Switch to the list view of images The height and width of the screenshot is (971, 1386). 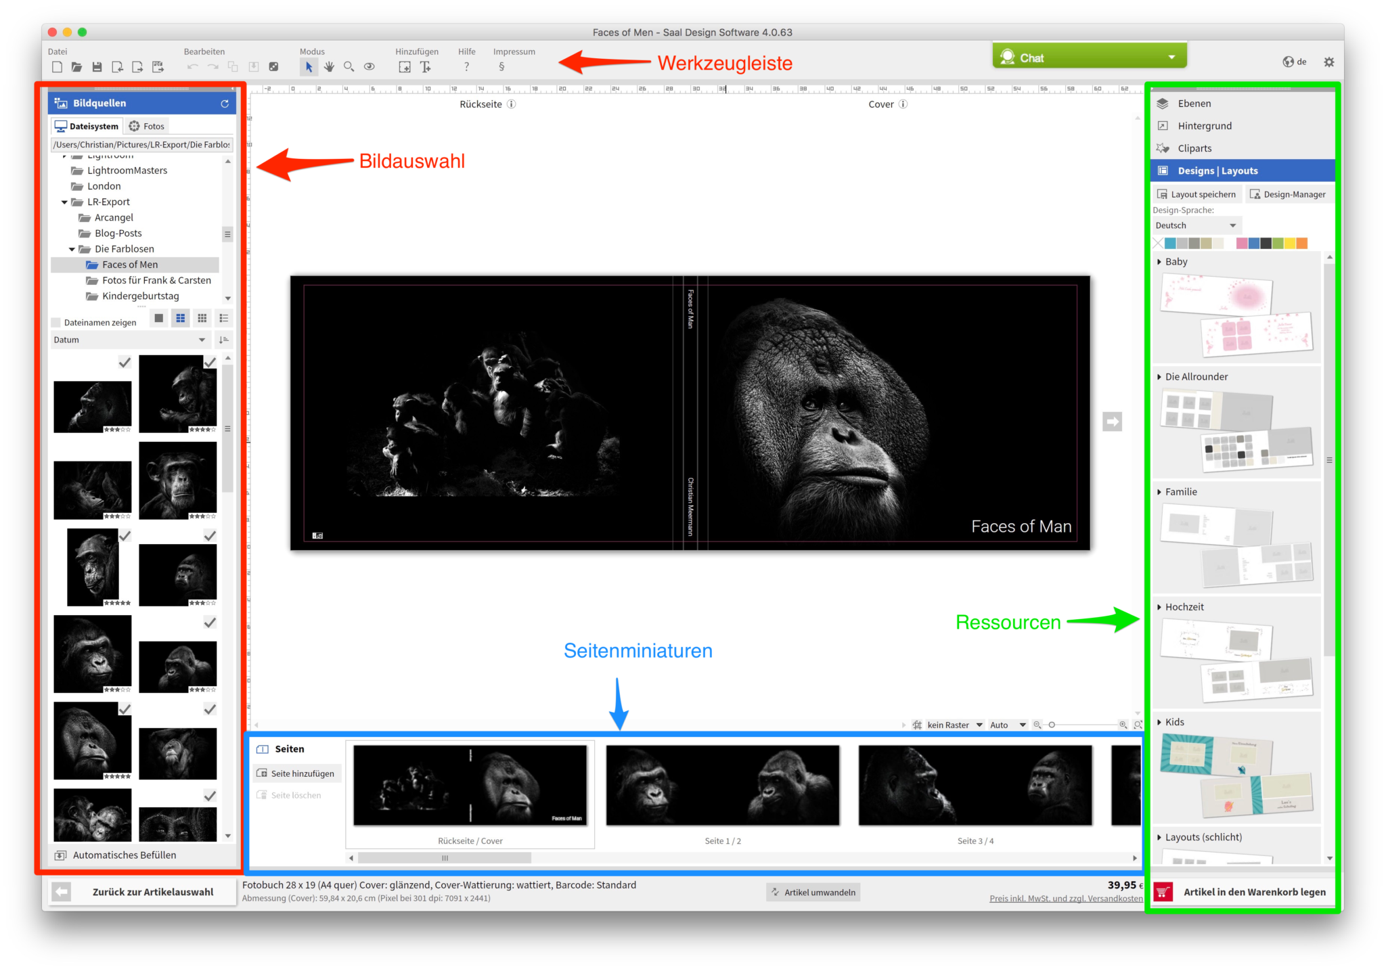coord(224,318)
